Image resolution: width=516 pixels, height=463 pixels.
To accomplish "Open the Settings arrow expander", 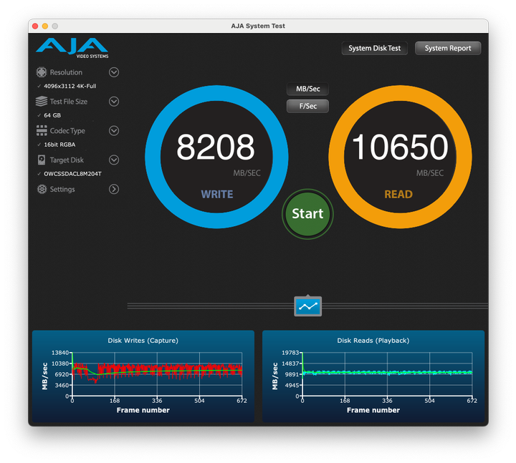I will [114, 190].
